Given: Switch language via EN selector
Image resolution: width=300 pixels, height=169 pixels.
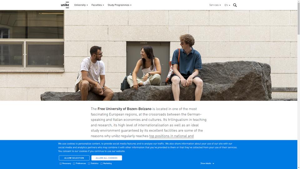Looking at the screenshot, I should tap(227, 5).
